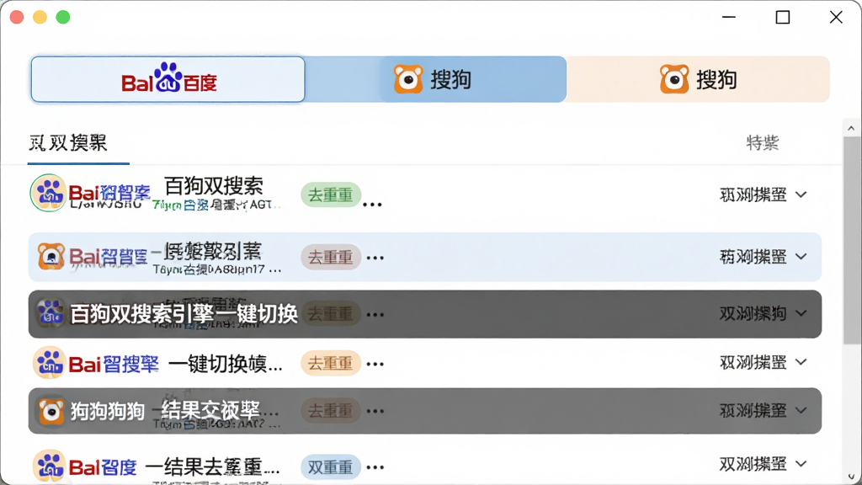The image size is (862, 485).
Task: Open more options (…) in the light-blue row
Action: [x=375, y=258]
